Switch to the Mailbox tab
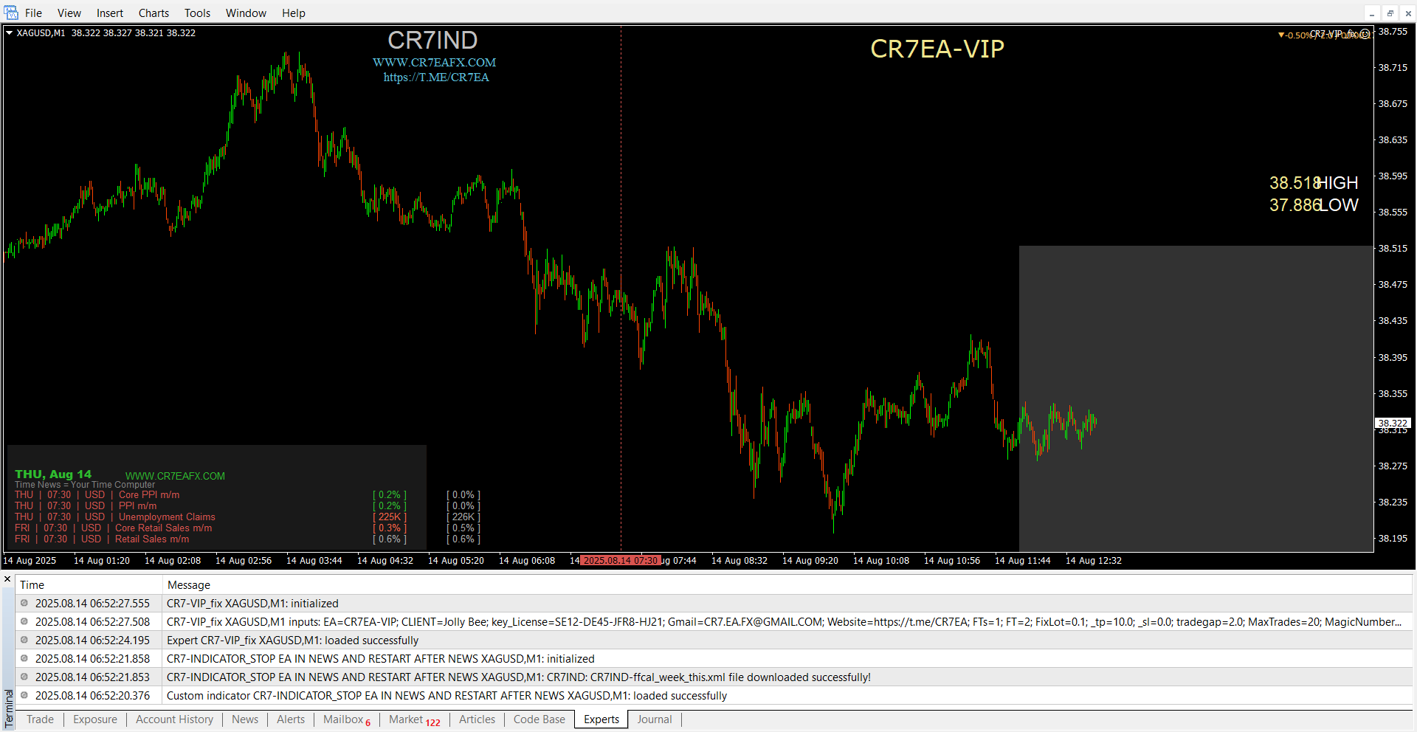Screen dimensions: 1417x732 tap(346, 719)
